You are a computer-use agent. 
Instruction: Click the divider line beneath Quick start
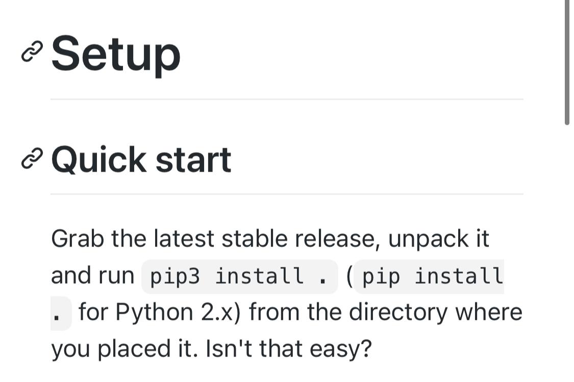click(287, 194)
